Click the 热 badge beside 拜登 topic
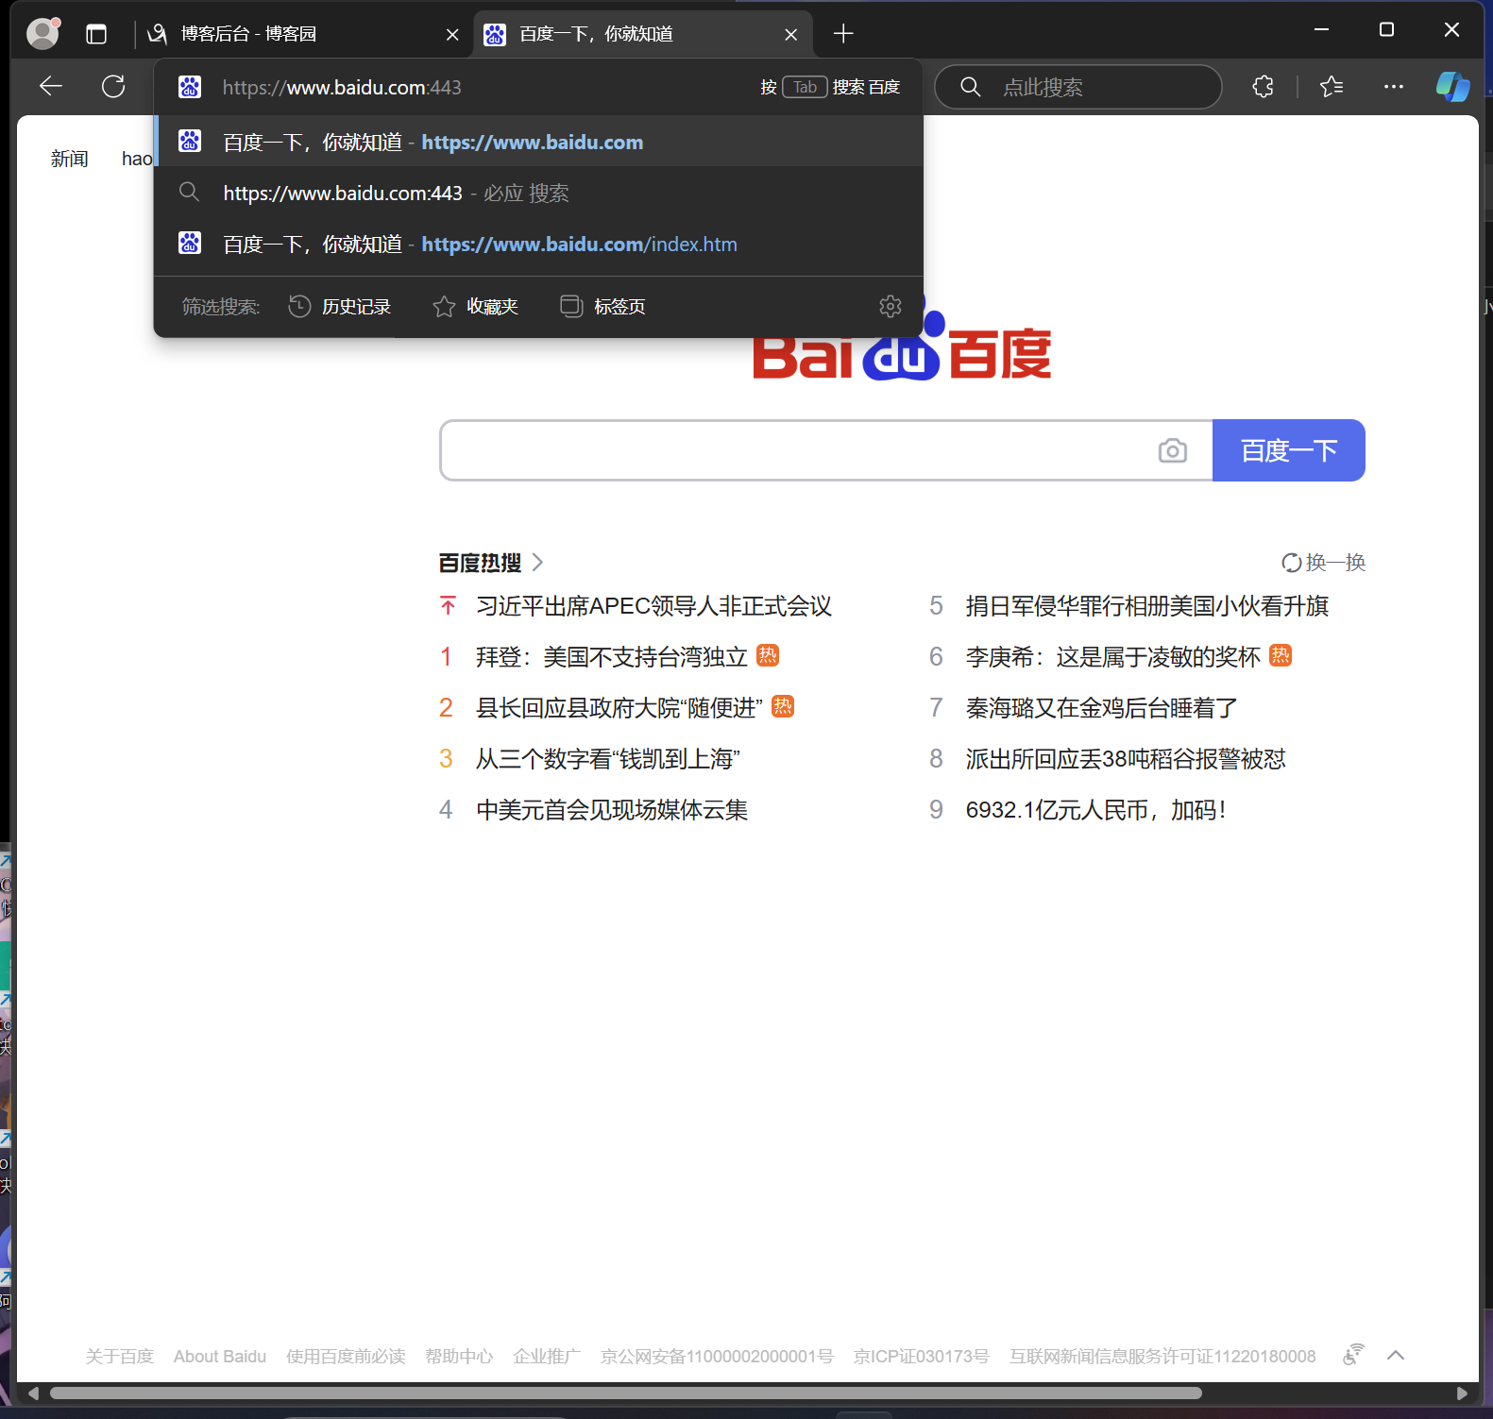Viewport: 1493px width, 1419px height. click(x=769, y=655)
